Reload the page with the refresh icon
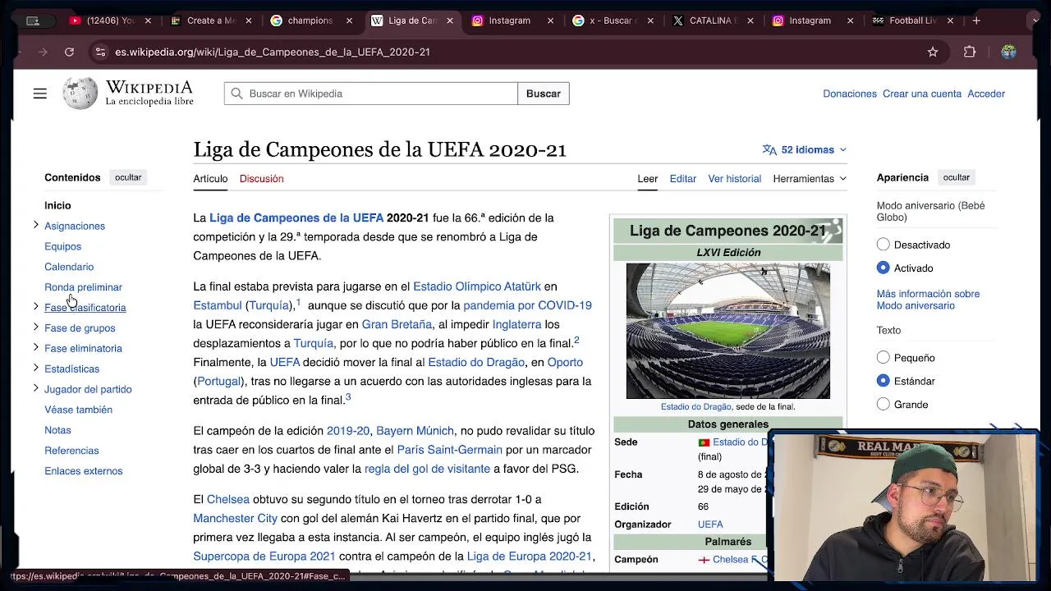 tap(69, 52)
